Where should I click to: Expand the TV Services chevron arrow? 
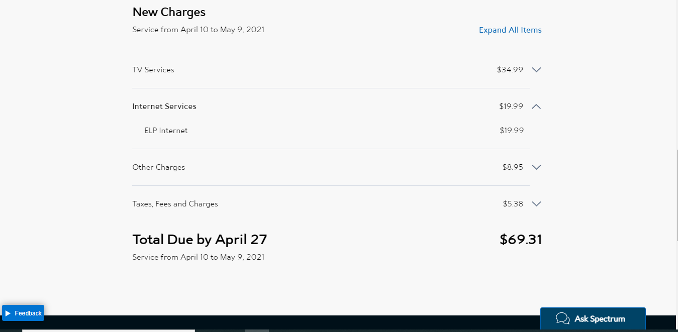(x=536, y=70)
